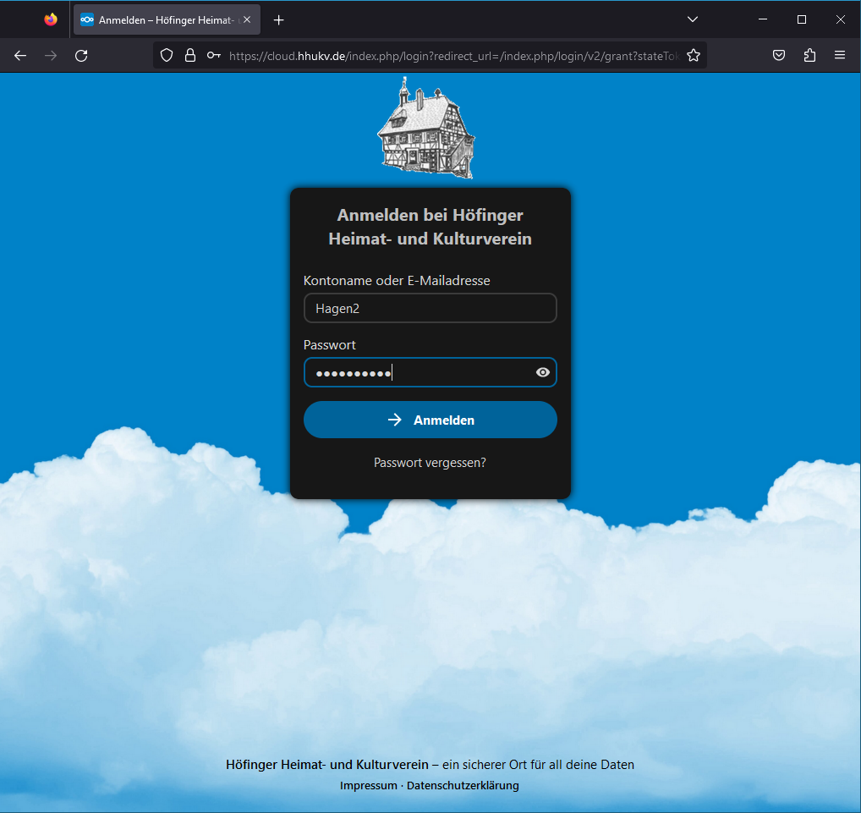Minimize the browser window
861x813 pixels.
[763, 19]
